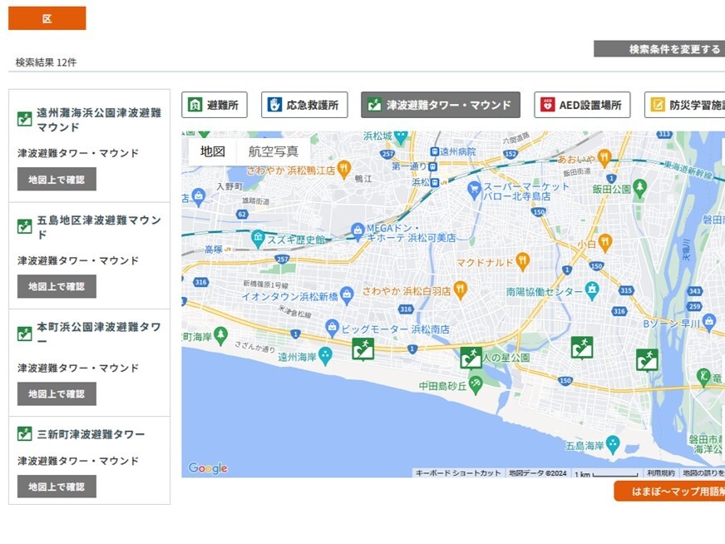The image size is (725, 544).
Task: Click 地図上で確認 for 遠州灘海浜公園津波避難マウンド
Action: click(x=57, y=180)
